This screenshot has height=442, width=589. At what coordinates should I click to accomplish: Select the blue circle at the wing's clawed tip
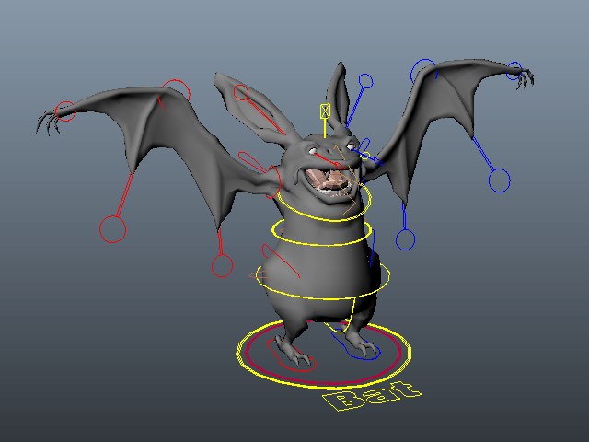514,71
